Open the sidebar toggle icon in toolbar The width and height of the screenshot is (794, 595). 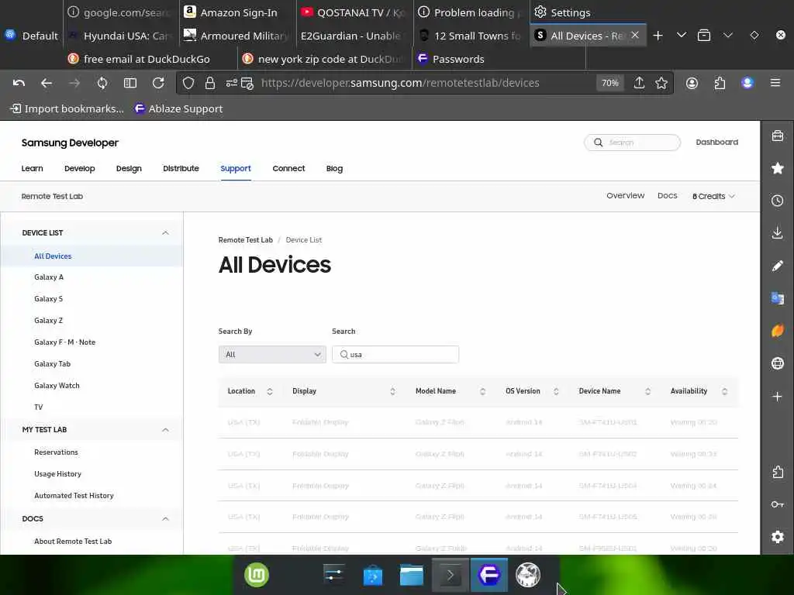pyautogui.click(x=130, y=83)
